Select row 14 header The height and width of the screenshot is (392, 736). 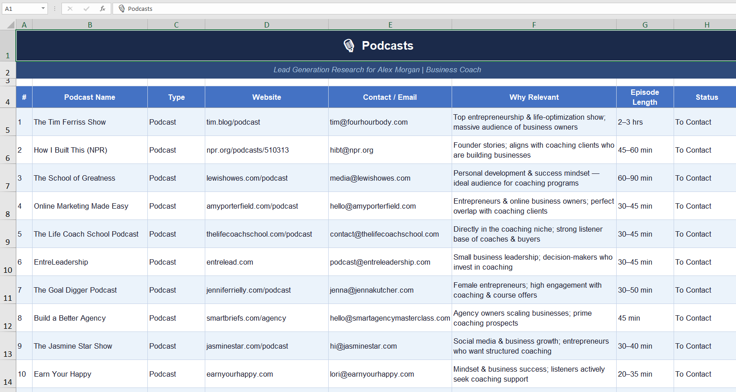pyautogui.click(x=8, y=374)
